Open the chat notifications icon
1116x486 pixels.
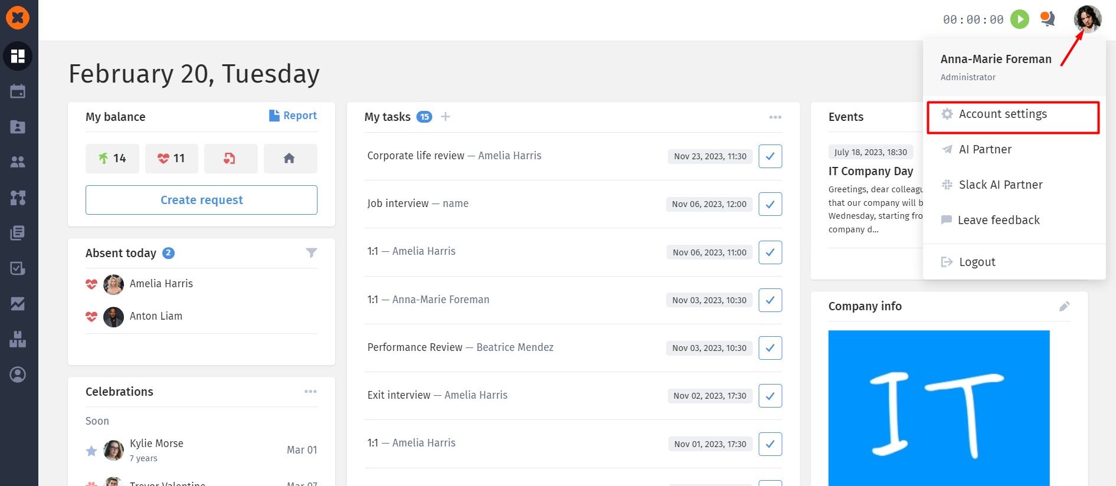tap(1048, 19)
